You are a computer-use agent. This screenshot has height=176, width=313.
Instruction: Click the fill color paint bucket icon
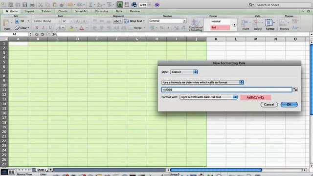tap(71, 28)
